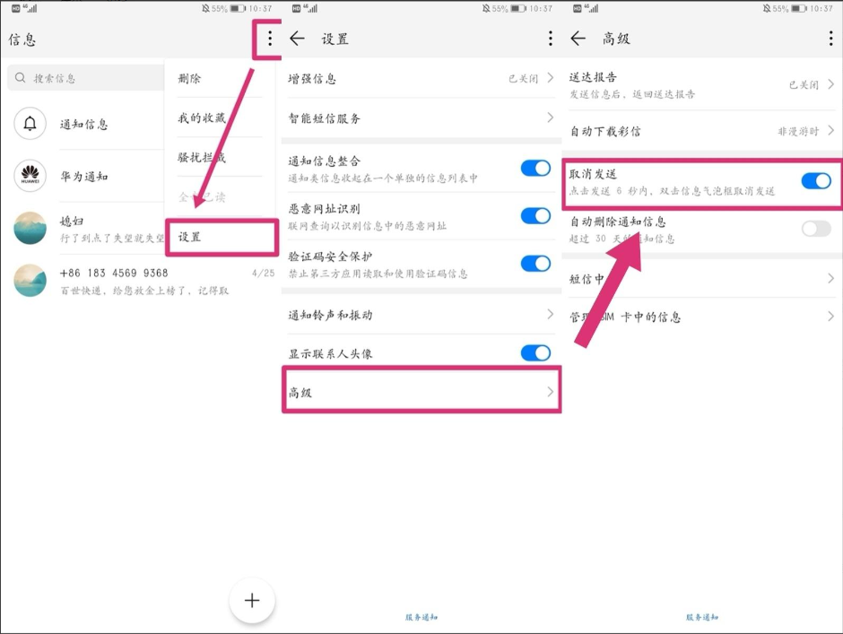Viewport: 843px width, 634px height.
Task: Click 非漫游时 value for 自动下载彩信
Action: coord(798,131)
